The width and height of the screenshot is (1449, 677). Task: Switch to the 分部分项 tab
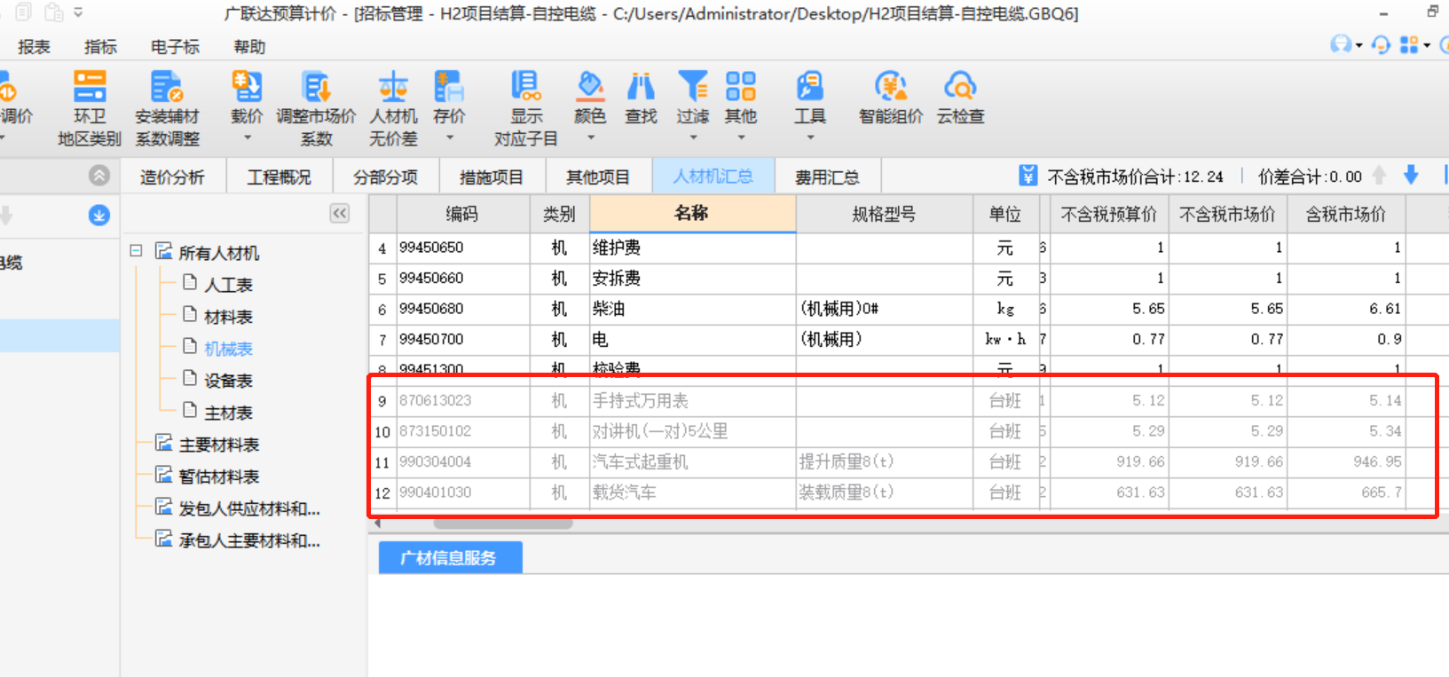[385, 177]
